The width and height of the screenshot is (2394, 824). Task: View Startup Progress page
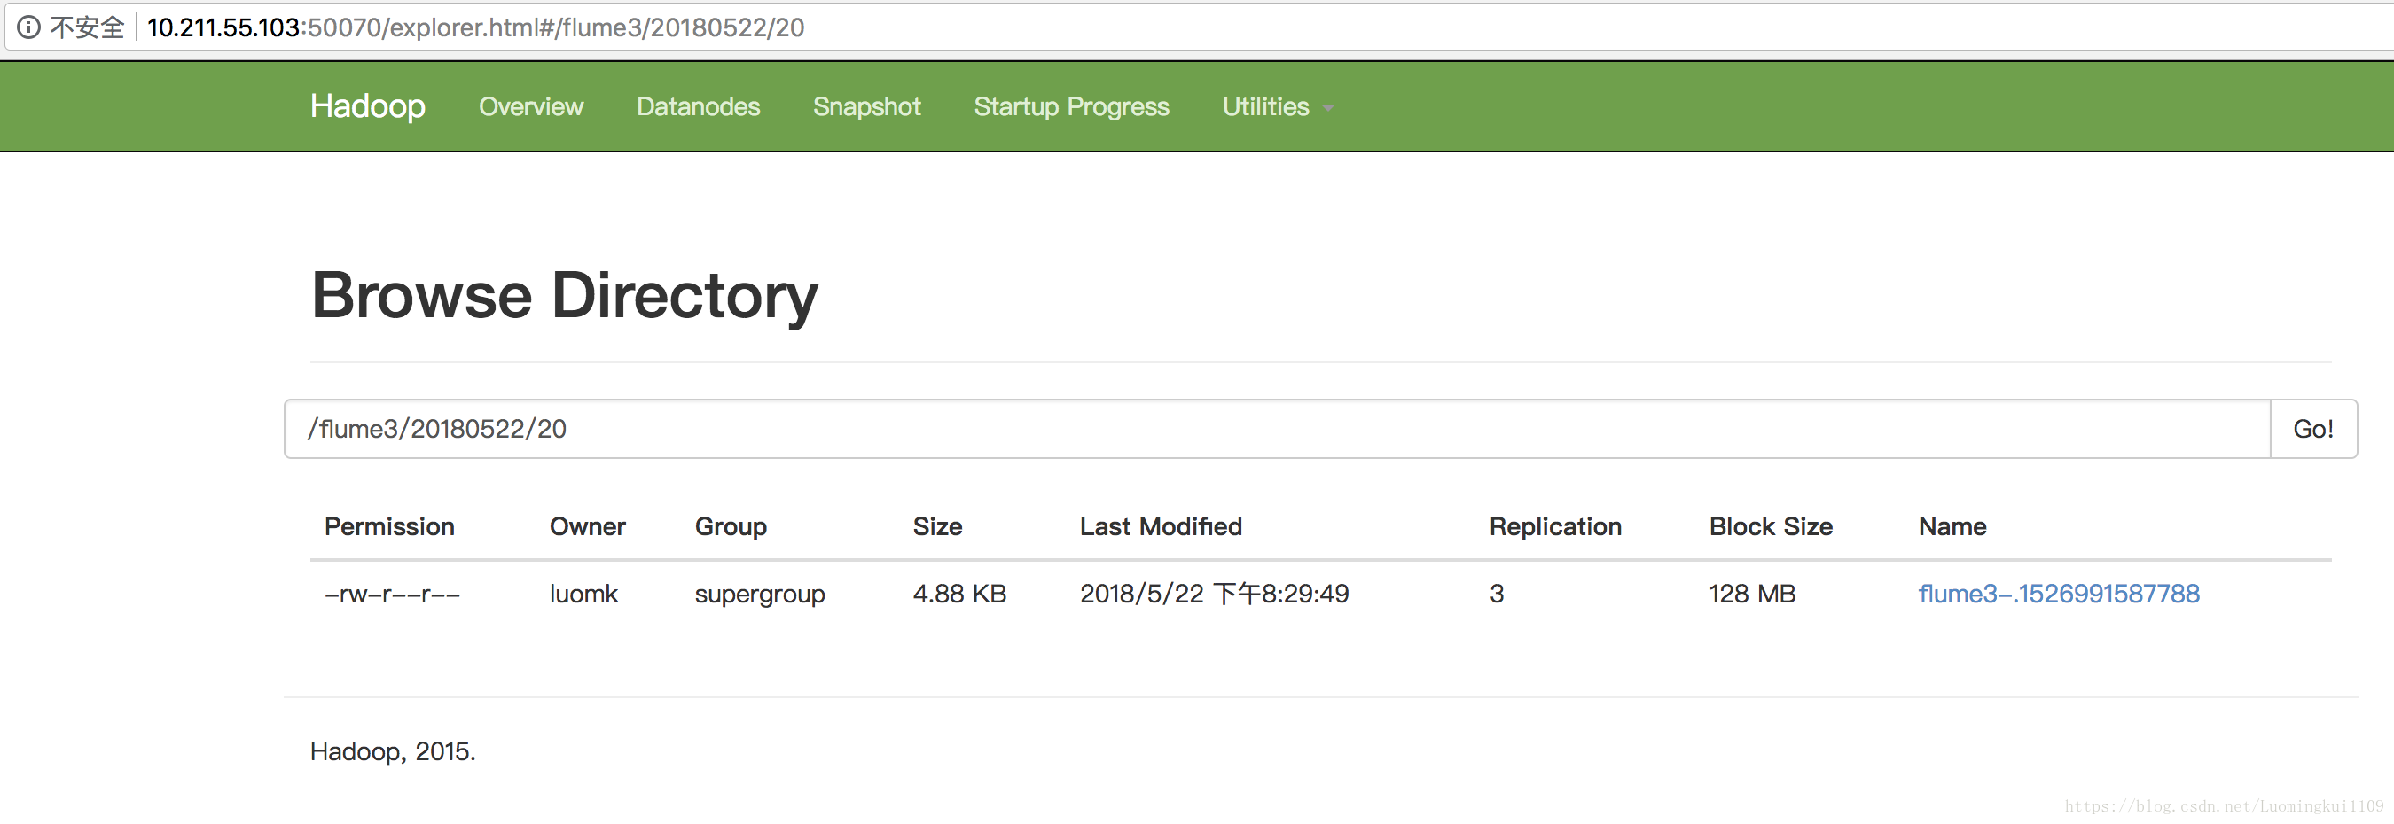point(1070,107)
